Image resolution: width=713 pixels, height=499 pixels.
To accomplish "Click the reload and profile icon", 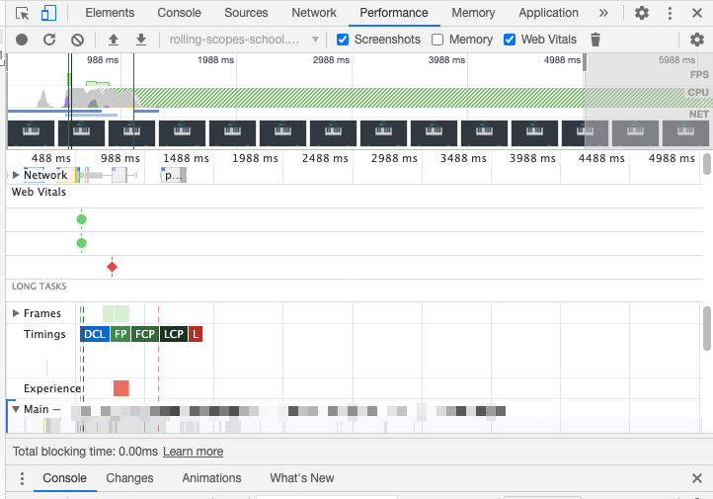I will 49,40.
